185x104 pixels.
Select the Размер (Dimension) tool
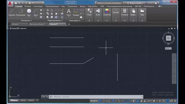click(x=76, y=12)
